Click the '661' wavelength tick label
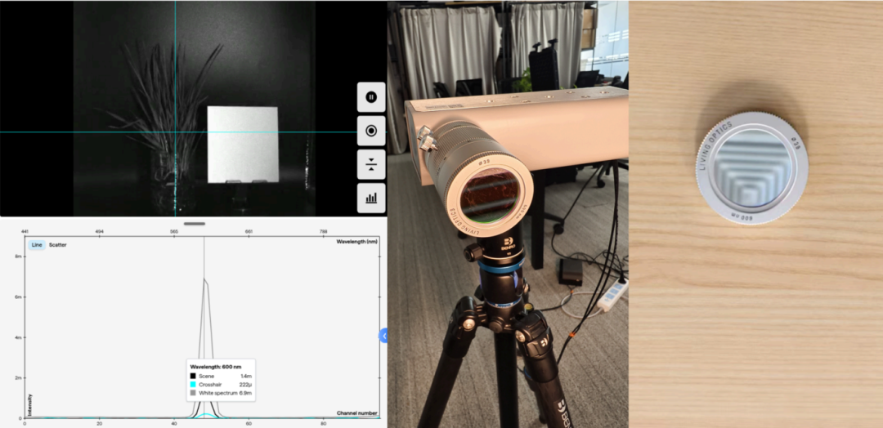This screenshot has width=883, height=428. [249, 231]
